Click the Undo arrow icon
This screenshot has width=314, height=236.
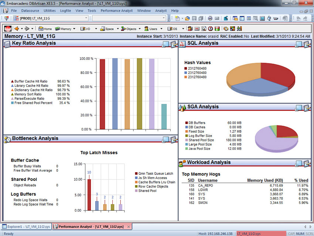(x=298, y=18)
